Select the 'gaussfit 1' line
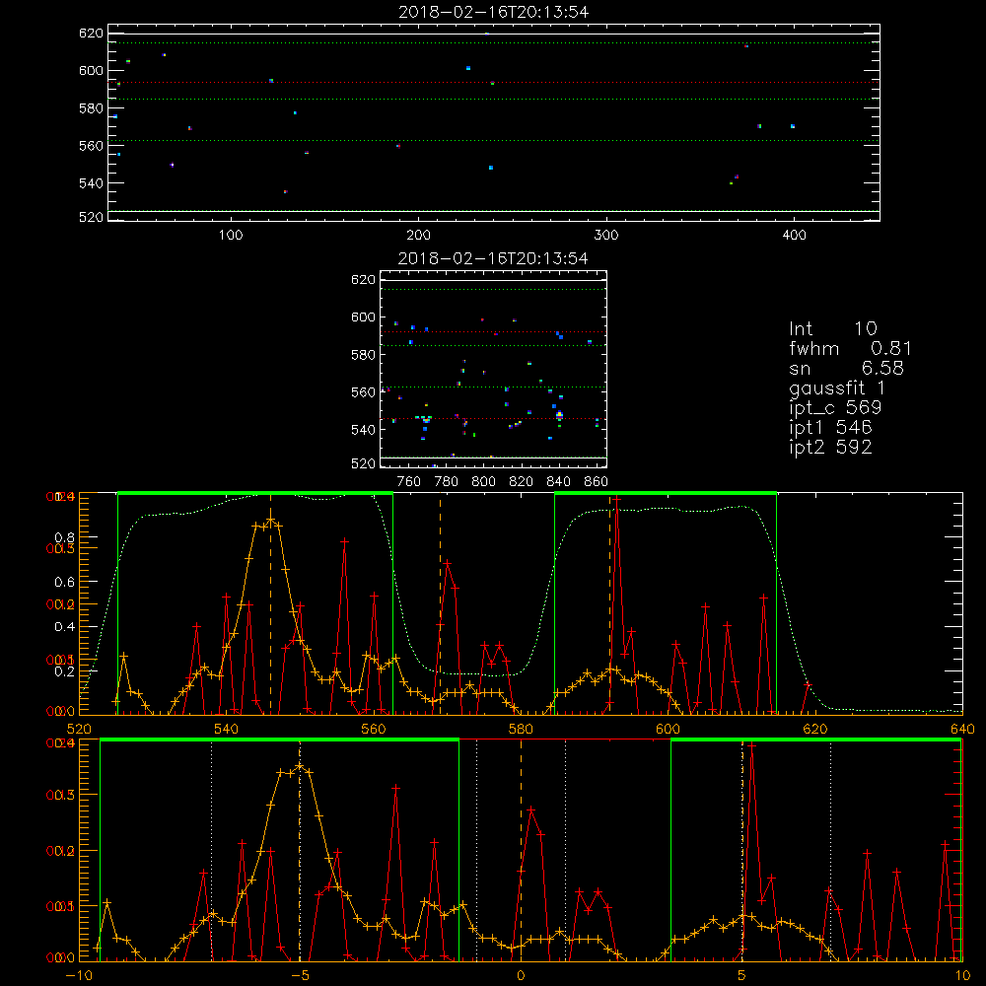The width and height of the screenshot is (986, 986). coord(837,387)
